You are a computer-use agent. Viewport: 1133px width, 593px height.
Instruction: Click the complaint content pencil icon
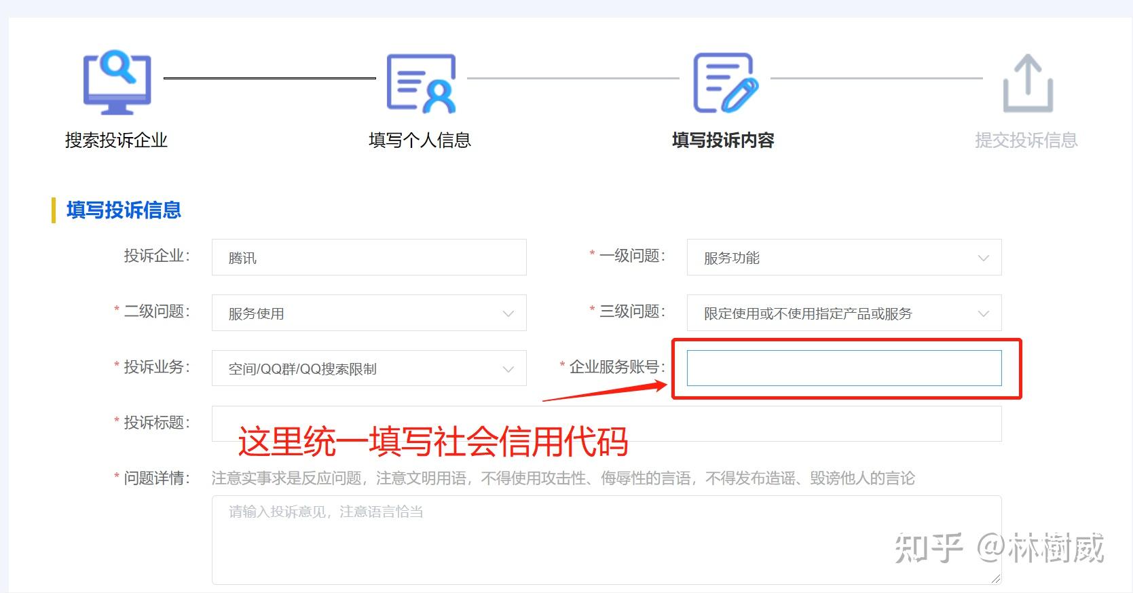[x=725, y=83]
